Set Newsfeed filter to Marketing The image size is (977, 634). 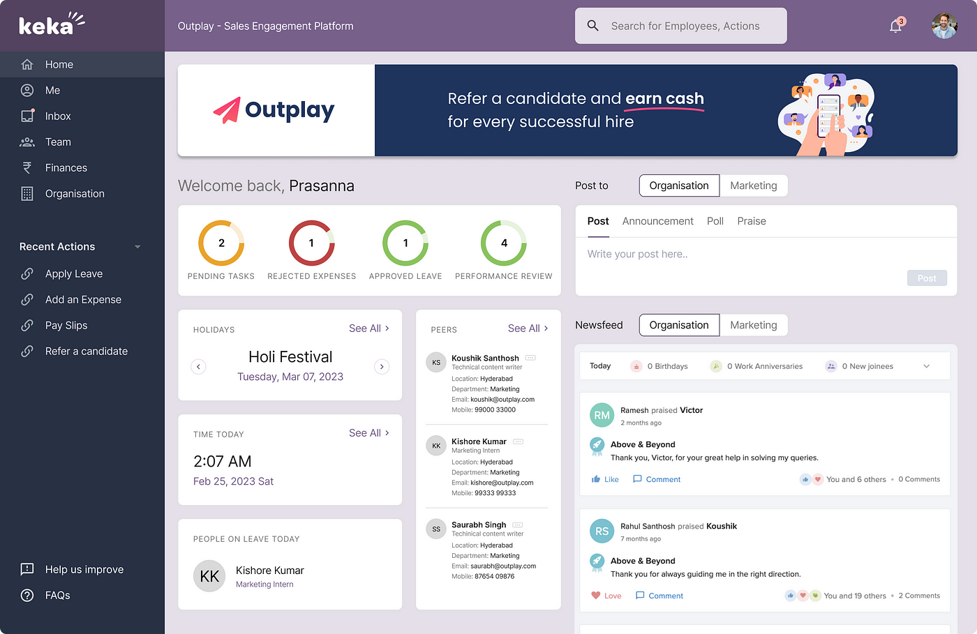coord(753,325)
